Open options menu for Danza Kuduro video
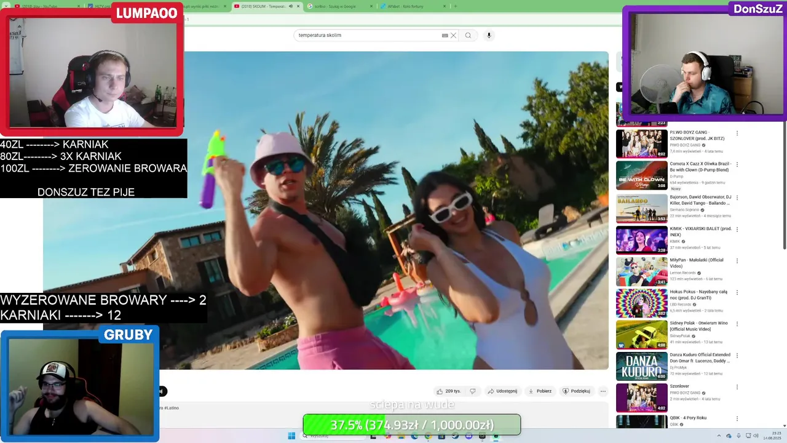The image size is (787, 443). click(x=737, y=356)
